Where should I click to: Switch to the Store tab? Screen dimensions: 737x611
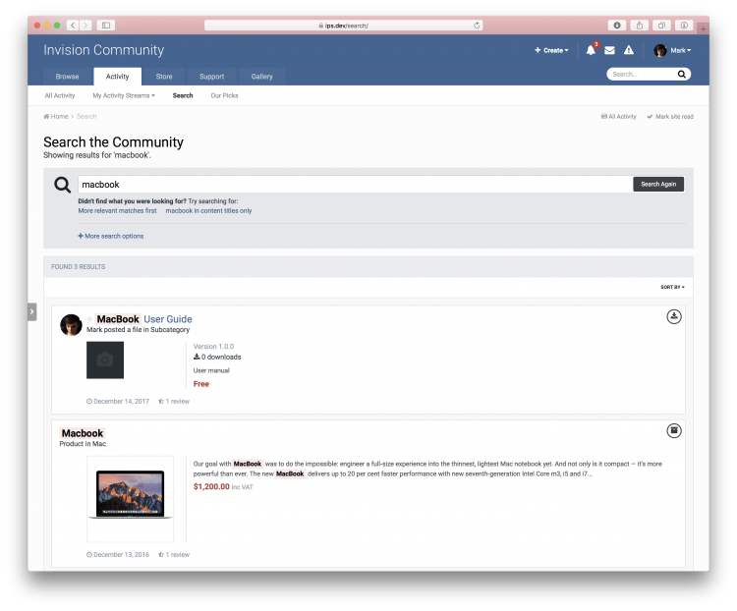click(x=164, y=77)
